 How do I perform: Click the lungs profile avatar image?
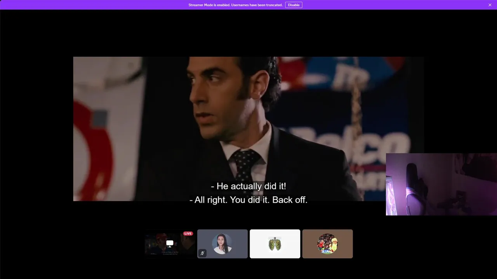(x=275, y=244)
